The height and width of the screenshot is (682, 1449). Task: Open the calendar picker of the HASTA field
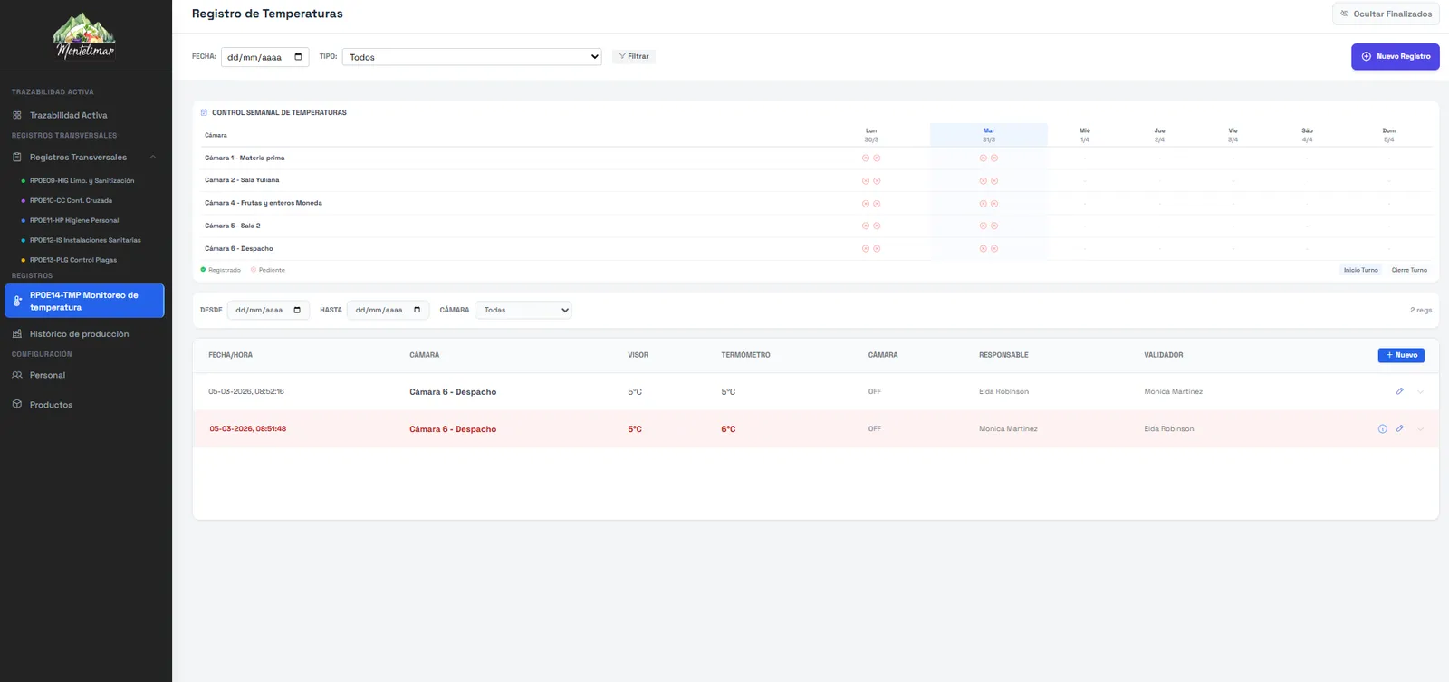click(417, 310)
